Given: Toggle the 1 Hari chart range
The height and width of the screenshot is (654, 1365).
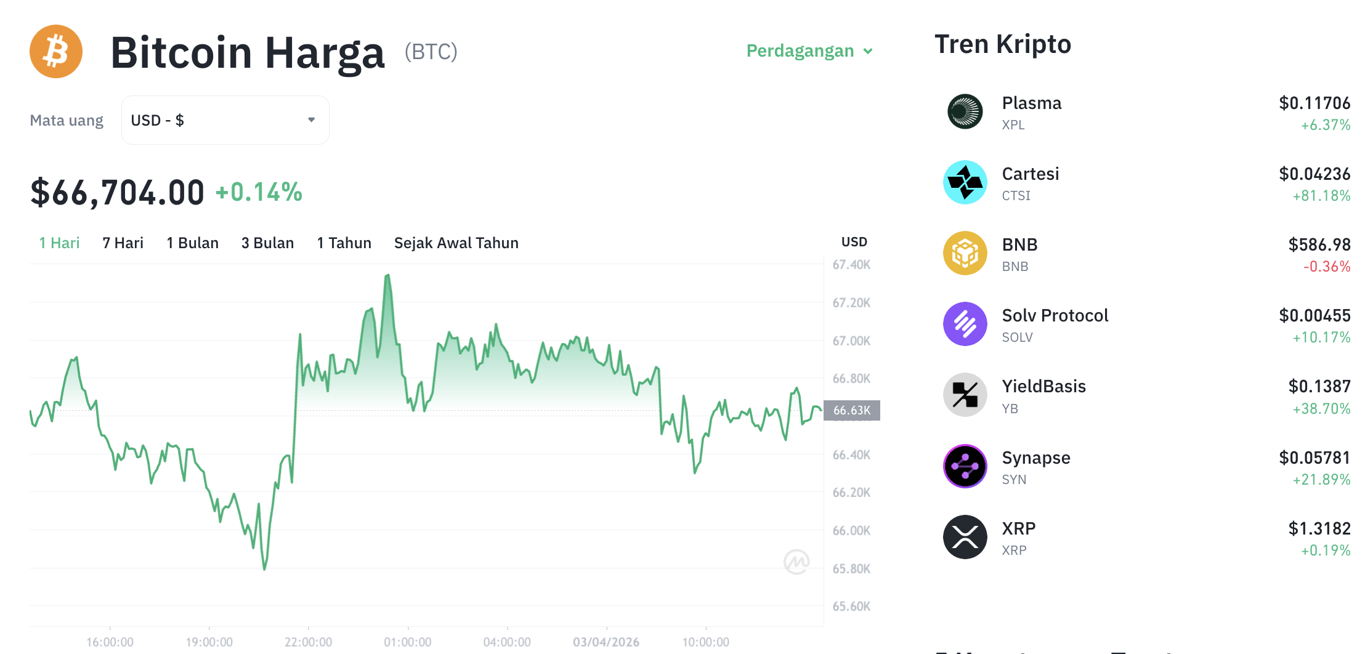Looking at the screenshot, I should pyautogui.click(x=59, y=243).
